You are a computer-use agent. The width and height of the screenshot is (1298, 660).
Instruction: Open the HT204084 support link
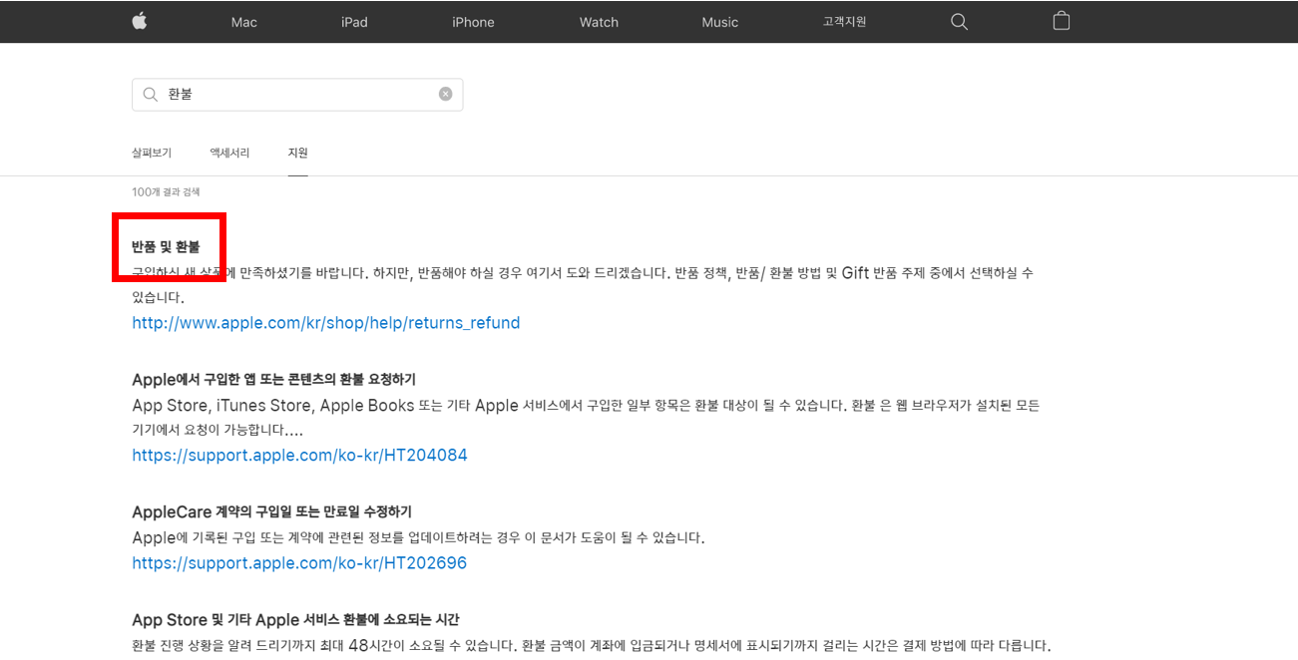(299, 455)
